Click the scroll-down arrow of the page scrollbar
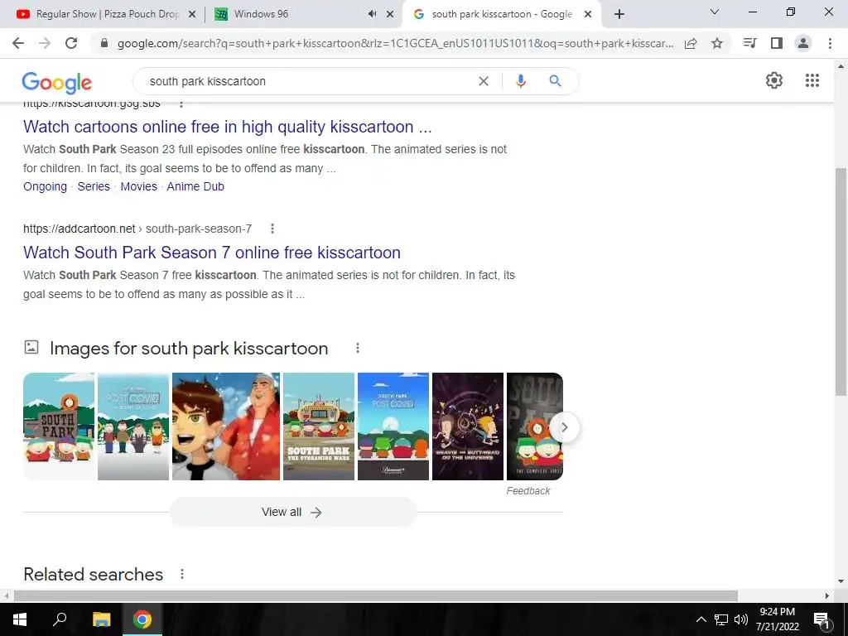The width and height of the screenshot is (848, 636). pyautogui.click(x=841, y=582)
